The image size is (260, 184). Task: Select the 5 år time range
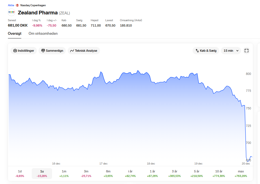click(x=197, y=174)
